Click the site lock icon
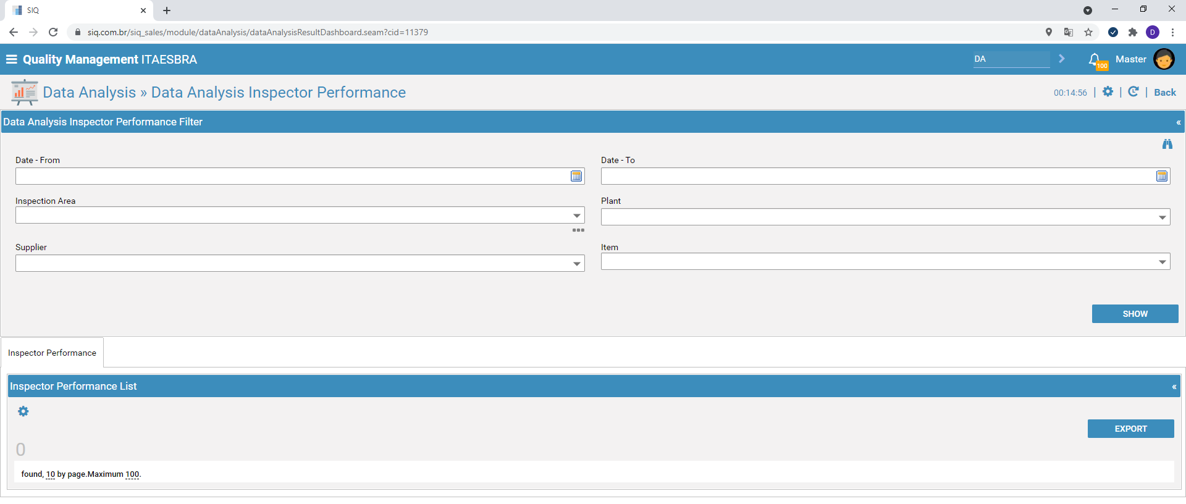Viewport: 1186px width, 504px height. pos(78,32)
